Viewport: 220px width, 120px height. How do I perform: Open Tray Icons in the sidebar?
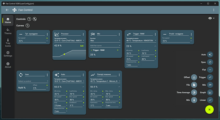pos(8,43)
